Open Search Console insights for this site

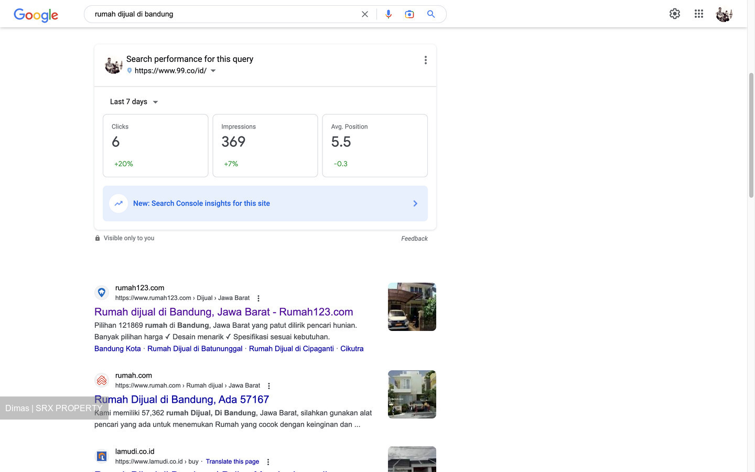tap(265, 203)
